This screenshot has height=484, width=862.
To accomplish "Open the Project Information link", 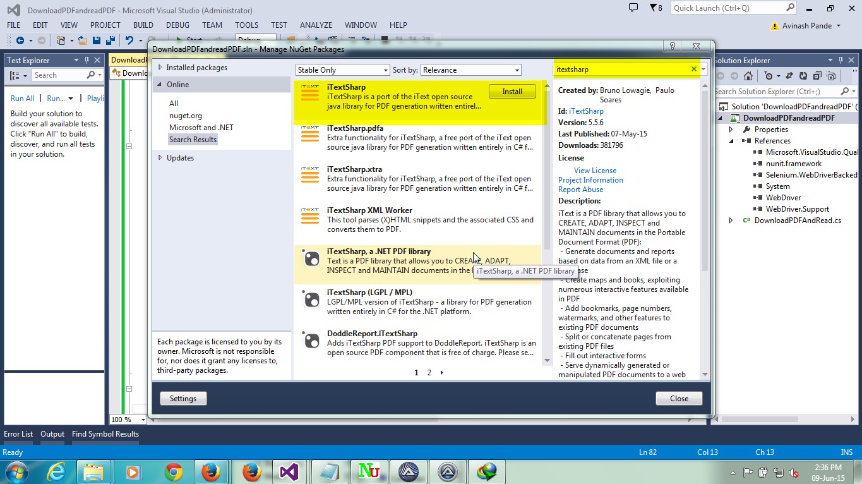I will [x=590, y=180].
